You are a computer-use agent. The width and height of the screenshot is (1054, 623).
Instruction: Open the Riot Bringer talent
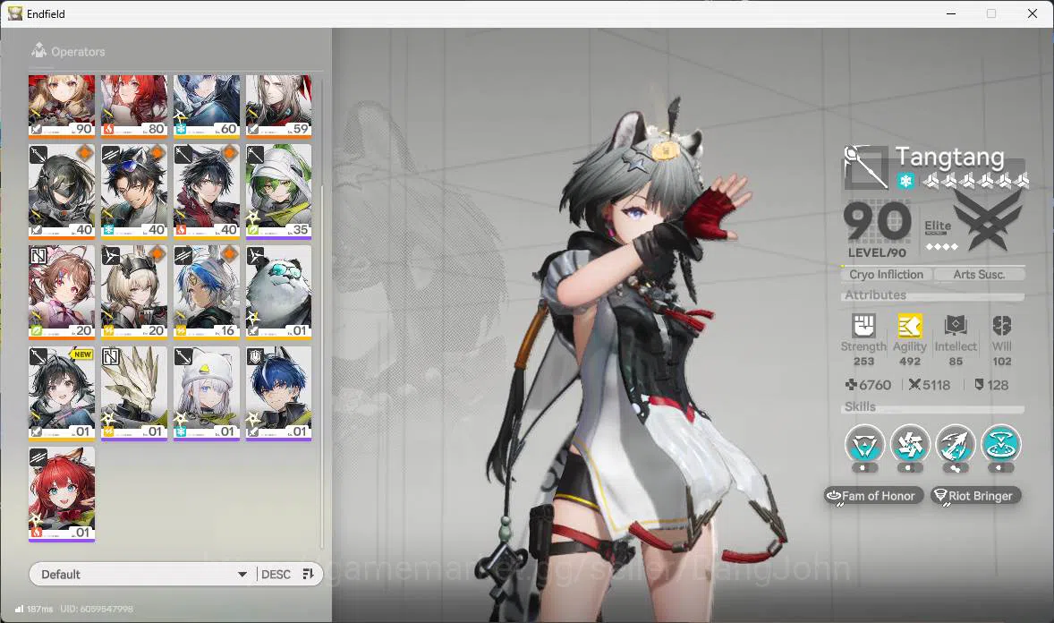click(x=976, y=496)
